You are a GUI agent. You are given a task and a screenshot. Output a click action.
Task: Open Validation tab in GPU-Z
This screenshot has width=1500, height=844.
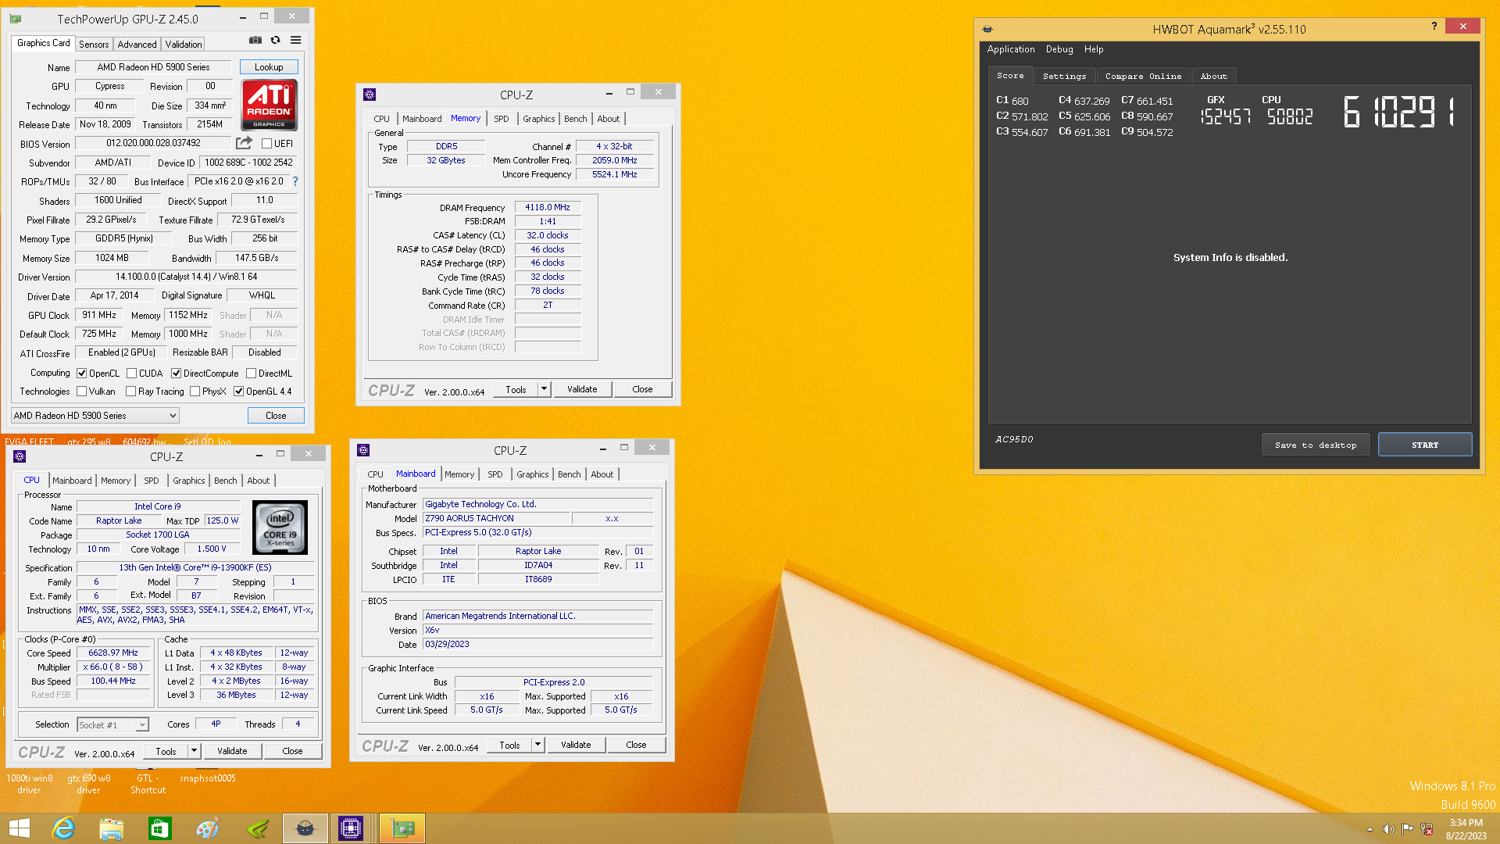point(184,45)
